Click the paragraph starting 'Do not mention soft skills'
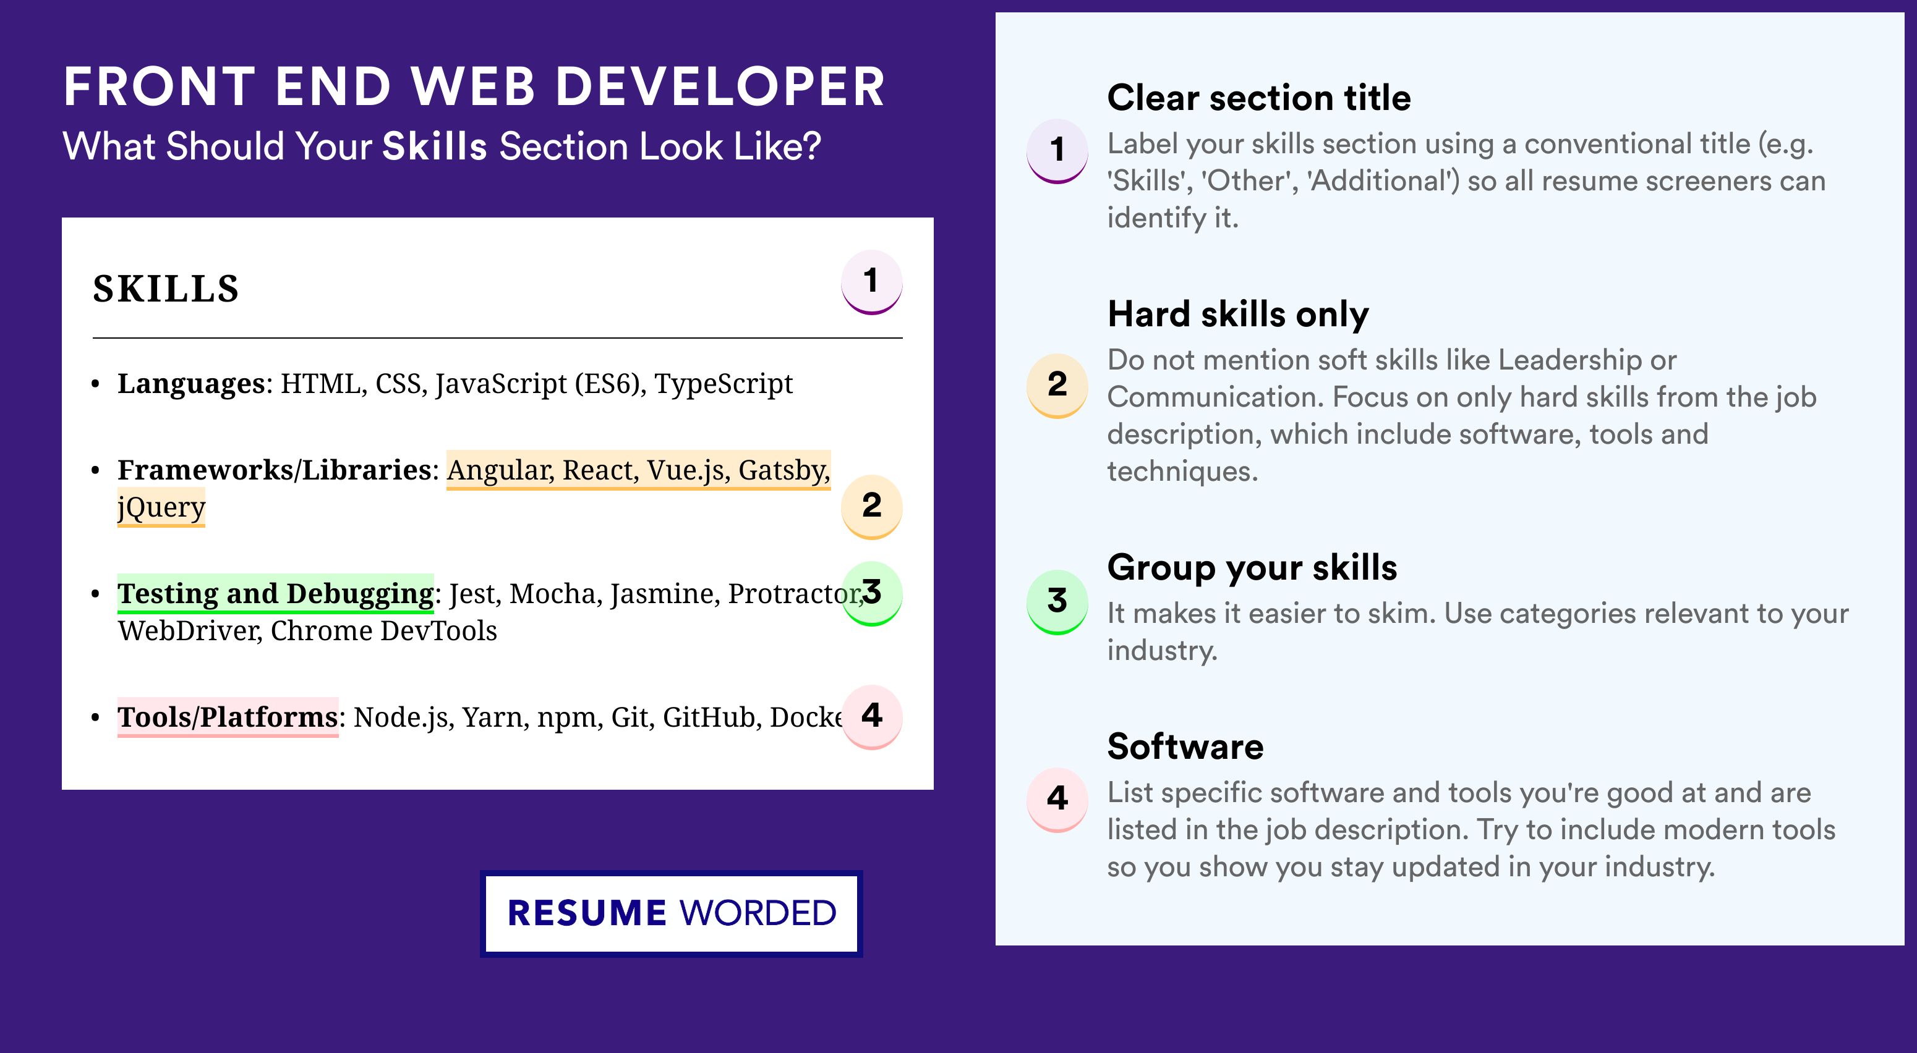This screenshot has height=1053, width=1917. click(x=1462, y=416)
